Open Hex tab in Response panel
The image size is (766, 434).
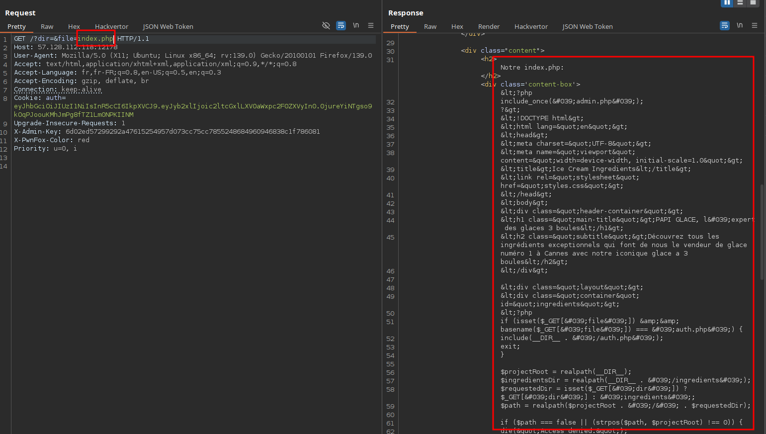click(457, 27)
